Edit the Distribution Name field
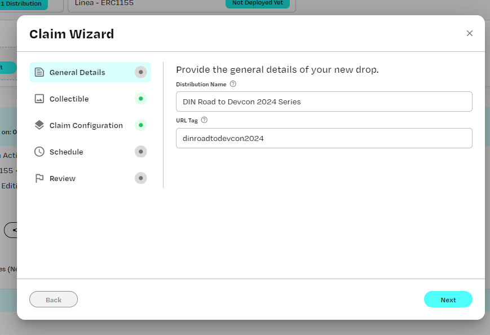The image size is (490, 335). tap(324, 102)
